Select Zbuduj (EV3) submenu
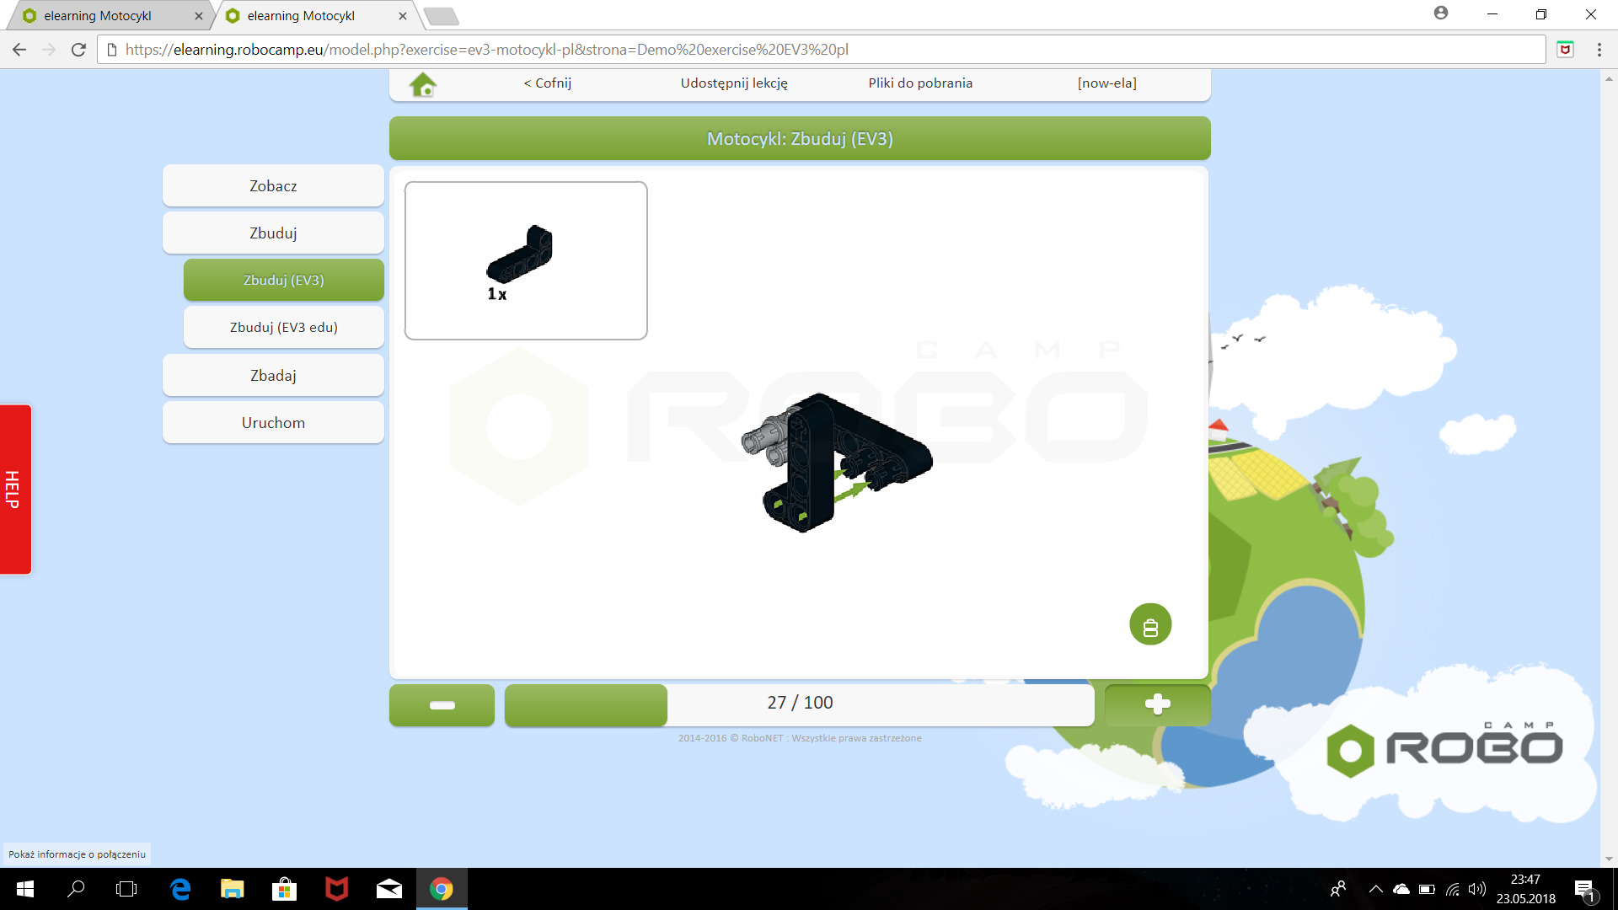1618x910 pixels. click(284, 280)
